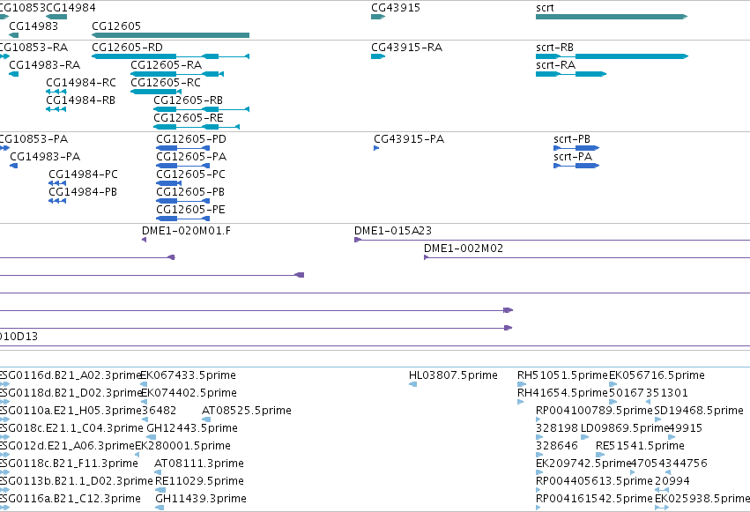Click polypeptide CG14983-PA
750x512 pixels.
pos(14,166)
